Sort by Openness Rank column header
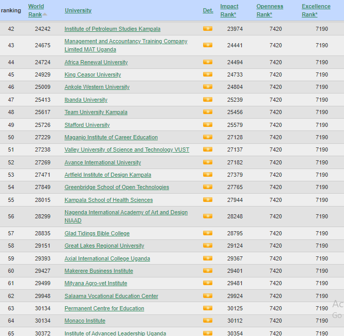The image size is (344, 336). tap(270, 10)
